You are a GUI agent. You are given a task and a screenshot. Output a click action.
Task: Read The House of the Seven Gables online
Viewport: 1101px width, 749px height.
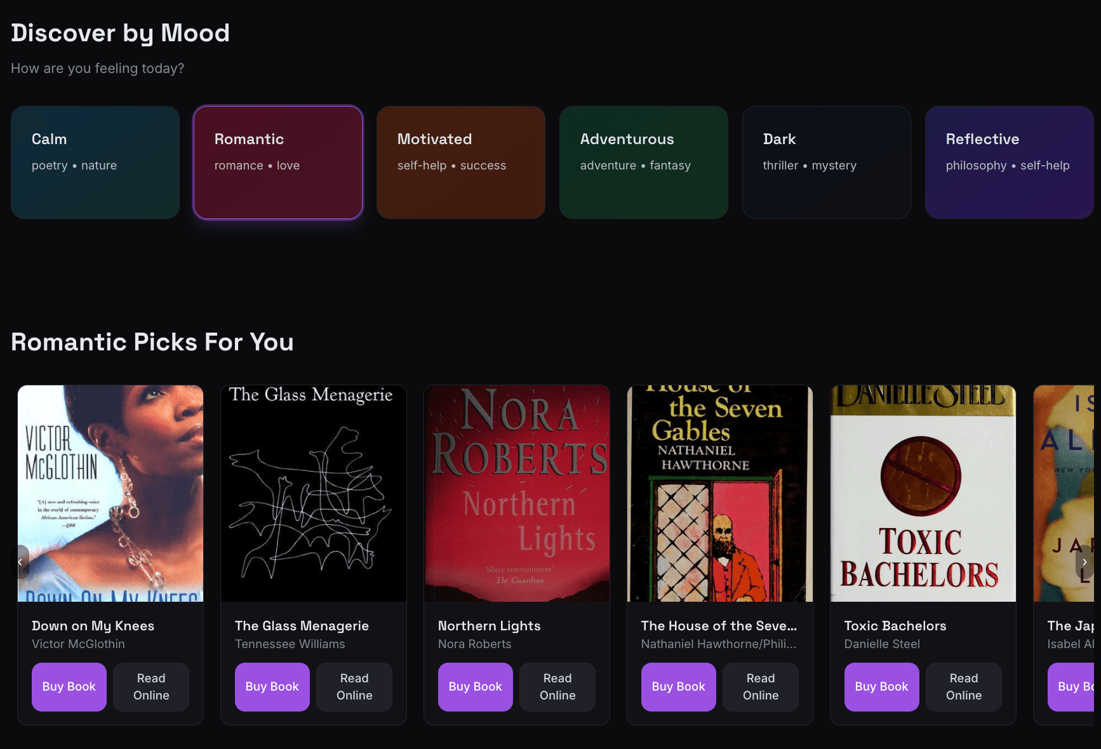click(x=760, y=686)
